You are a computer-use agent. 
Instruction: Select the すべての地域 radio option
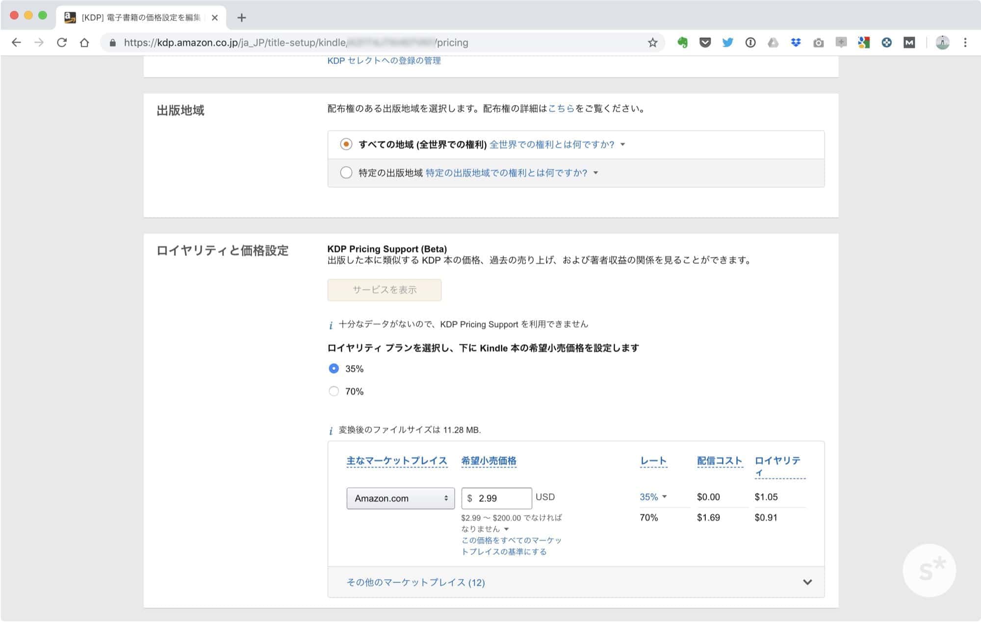(x=346, y=144)
